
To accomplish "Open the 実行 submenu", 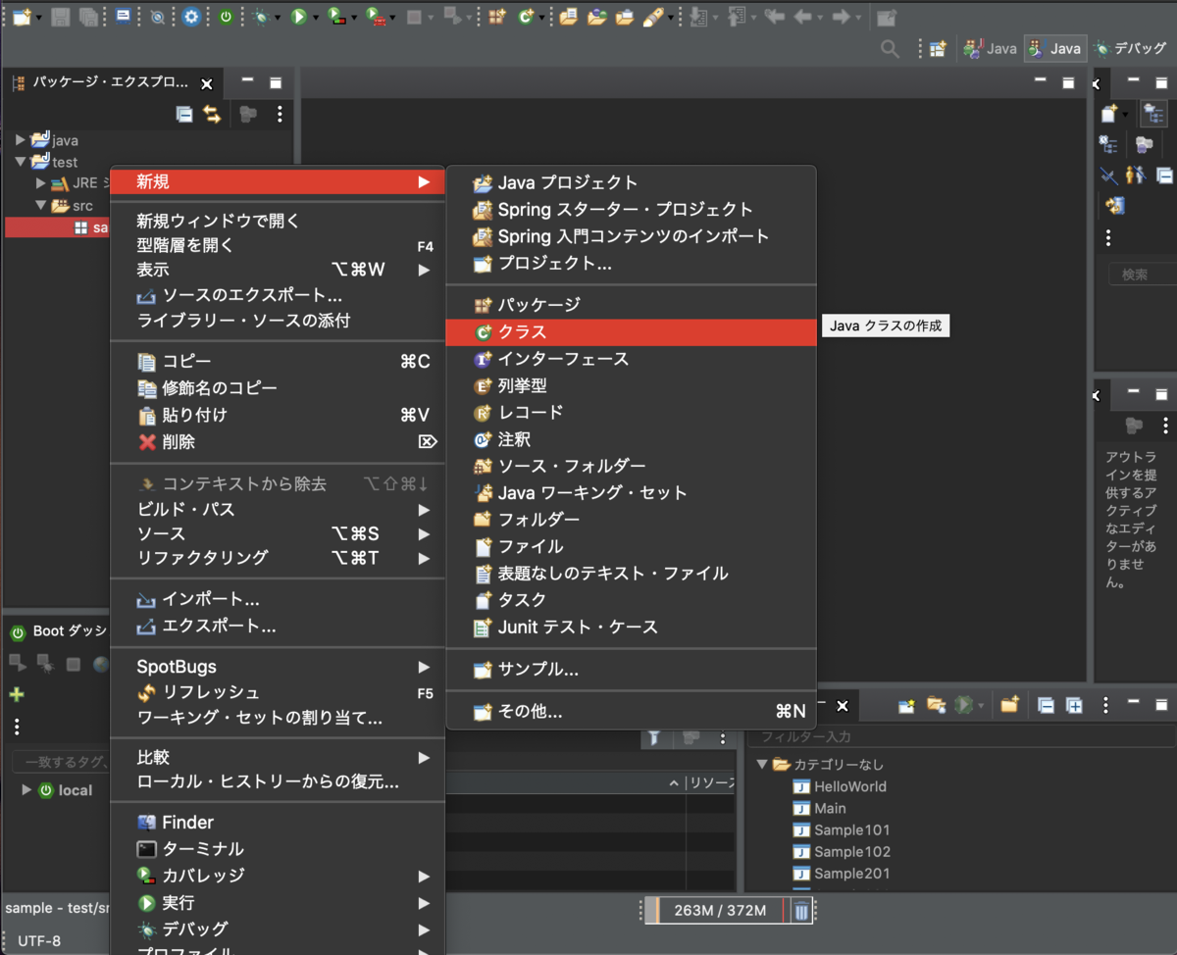I will point(278,902).
